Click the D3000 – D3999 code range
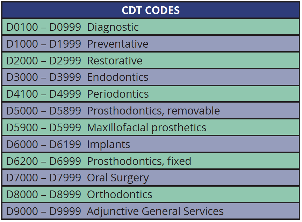This screenshot has height=222, width=302. click(x=44, y=77)
